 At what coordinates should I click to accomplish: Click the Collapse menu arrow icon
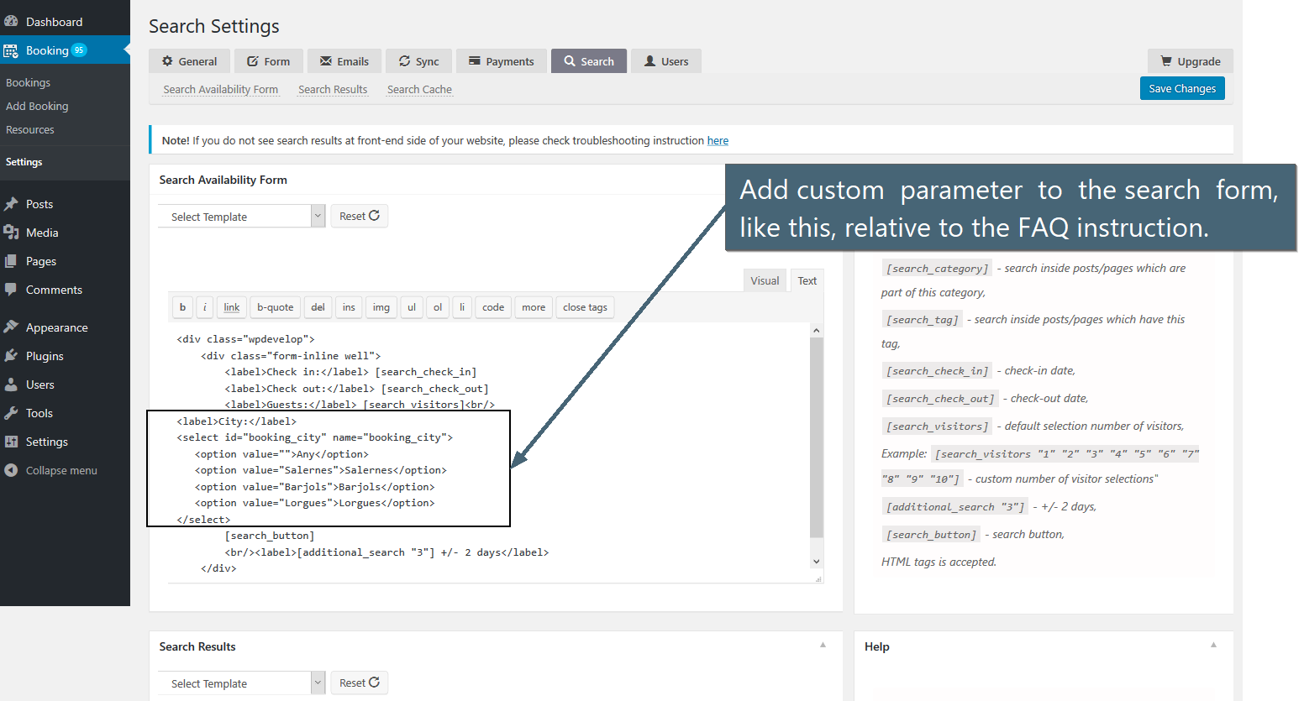pos(11,470)
